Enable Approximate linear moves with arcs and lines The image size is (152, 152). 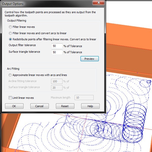click(10, 75)
